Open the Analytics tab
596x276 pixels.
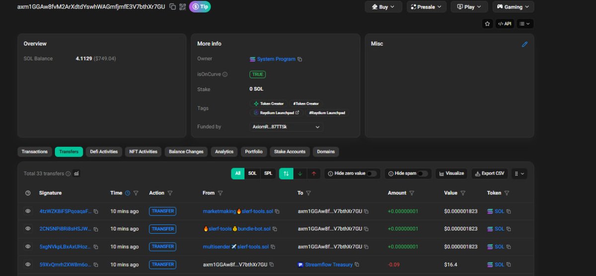click(x=224, y=152)
